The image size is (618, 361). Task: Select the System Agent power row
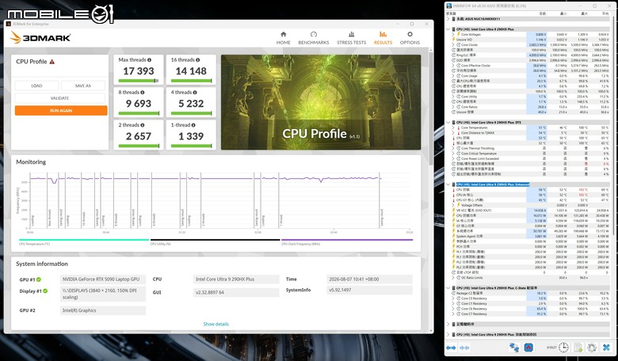[x=531, y=236]
